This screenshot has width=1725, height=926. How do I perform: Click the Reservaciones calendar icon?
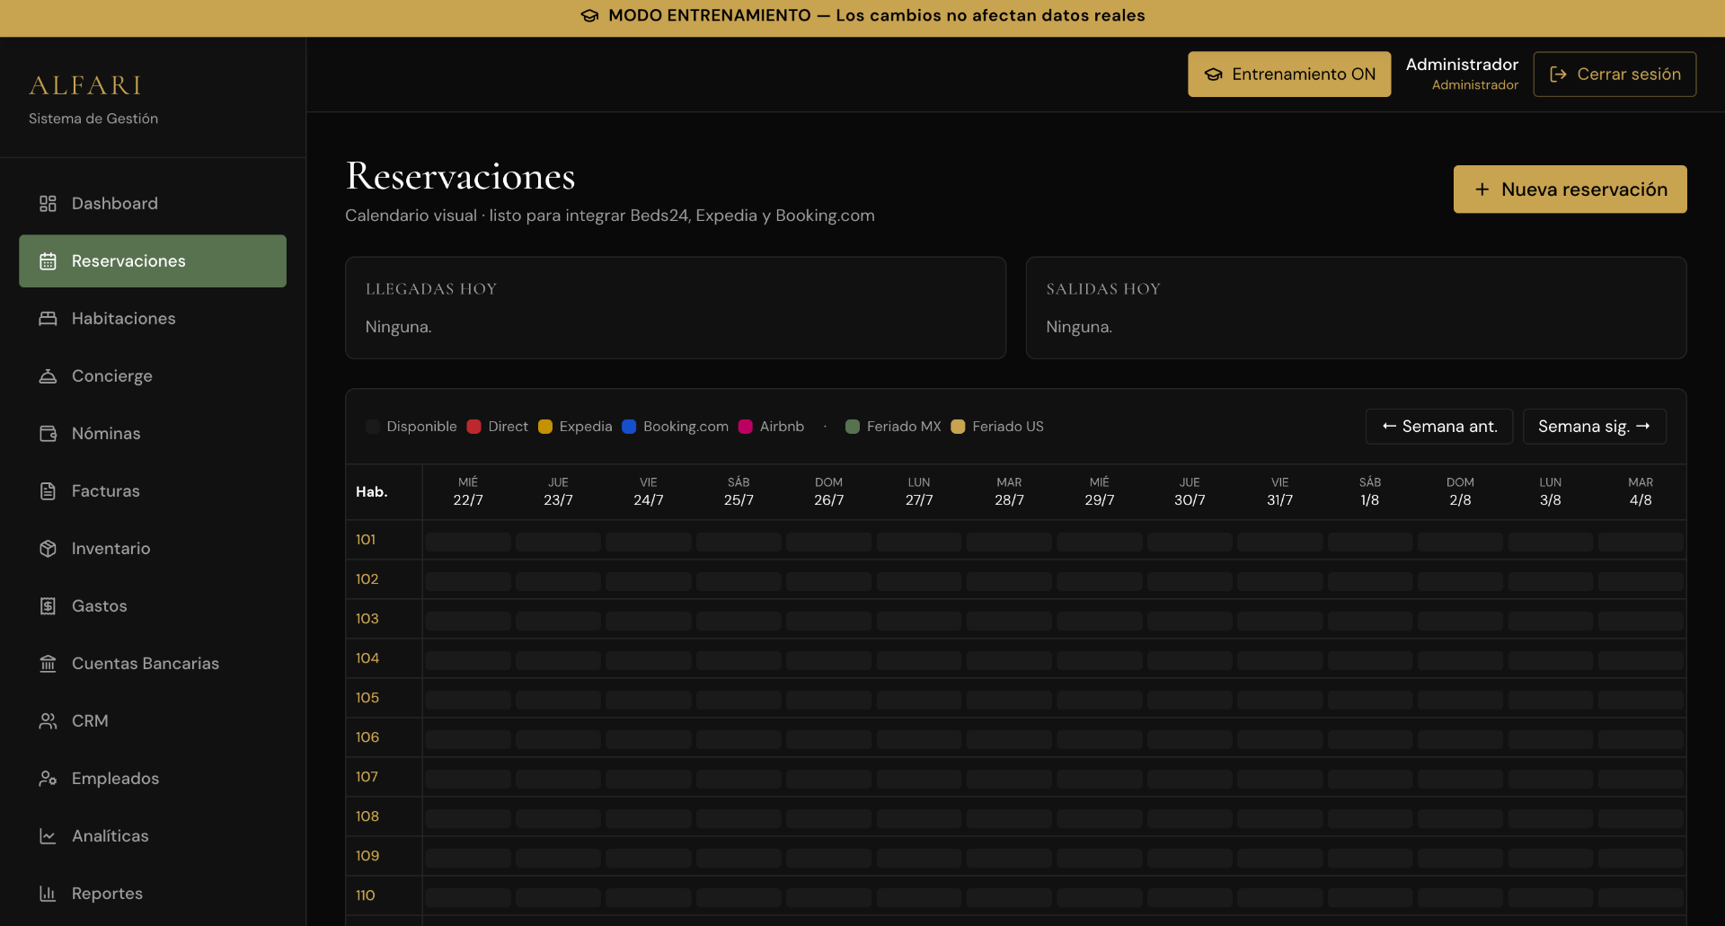point(48,261)
